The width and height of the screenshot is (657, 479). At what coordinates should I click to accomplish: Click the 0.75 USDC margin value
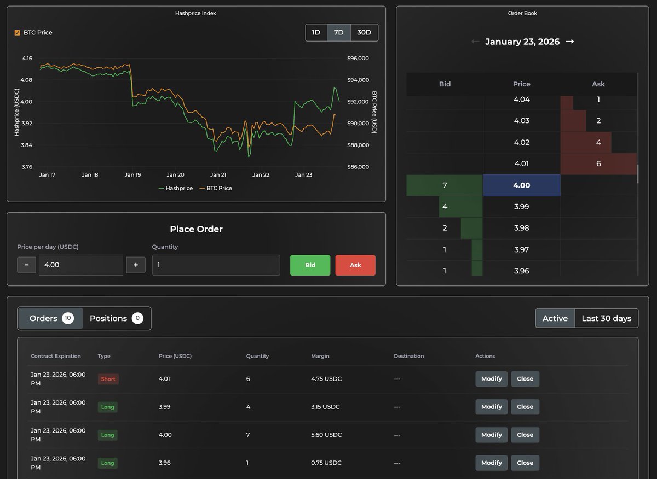(326, 463)
